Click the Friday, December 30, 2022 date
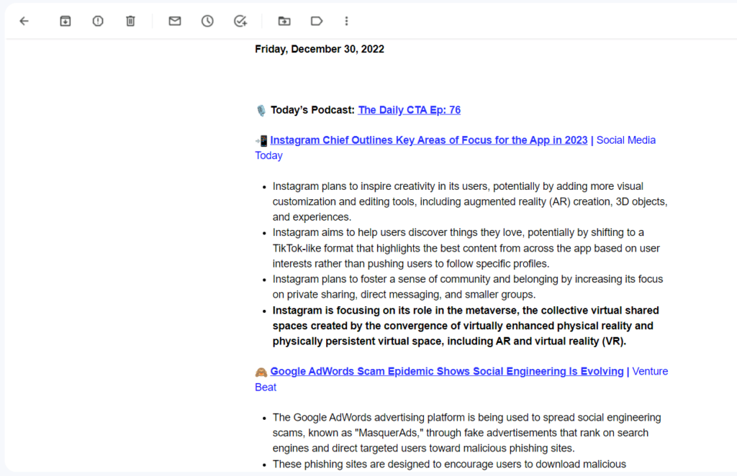Screen dimensions: 737x476 pos(320,50)
